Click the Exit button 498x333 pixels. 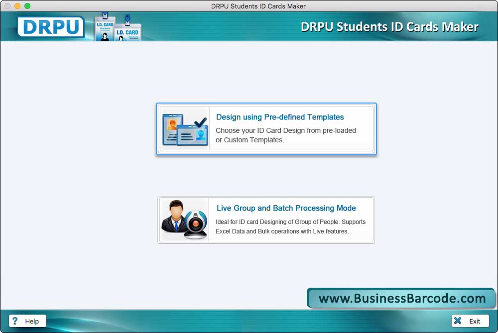pyautogui.click(x=470, y=321)
